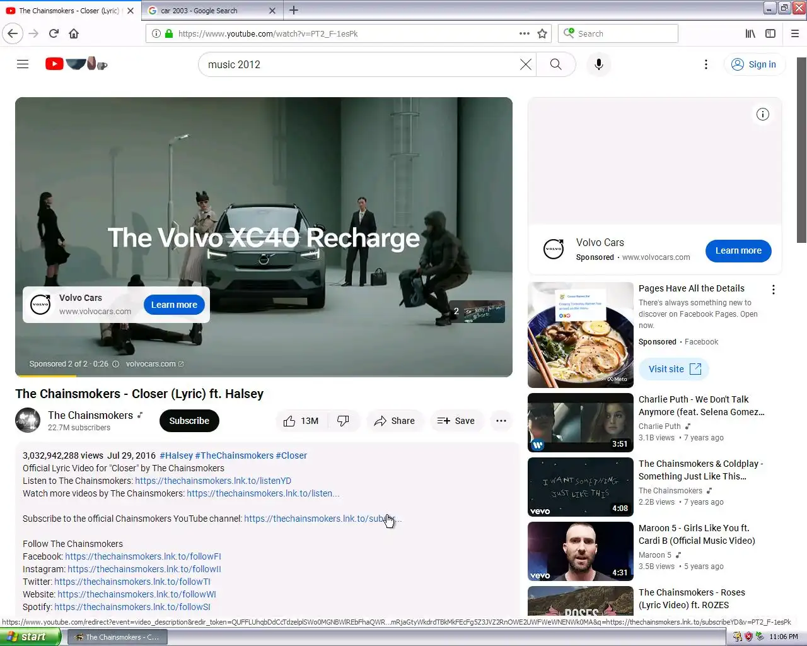Like the video with thumbs-up icon
The height and width of the screenshot is (646, 807).
[301, 421]
